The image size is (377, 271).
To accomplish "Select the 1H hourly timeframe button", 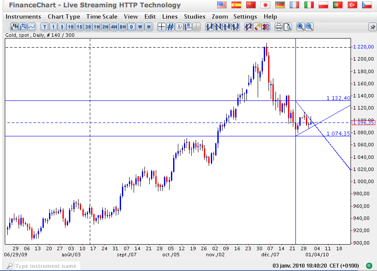I will tap(97, 27).
